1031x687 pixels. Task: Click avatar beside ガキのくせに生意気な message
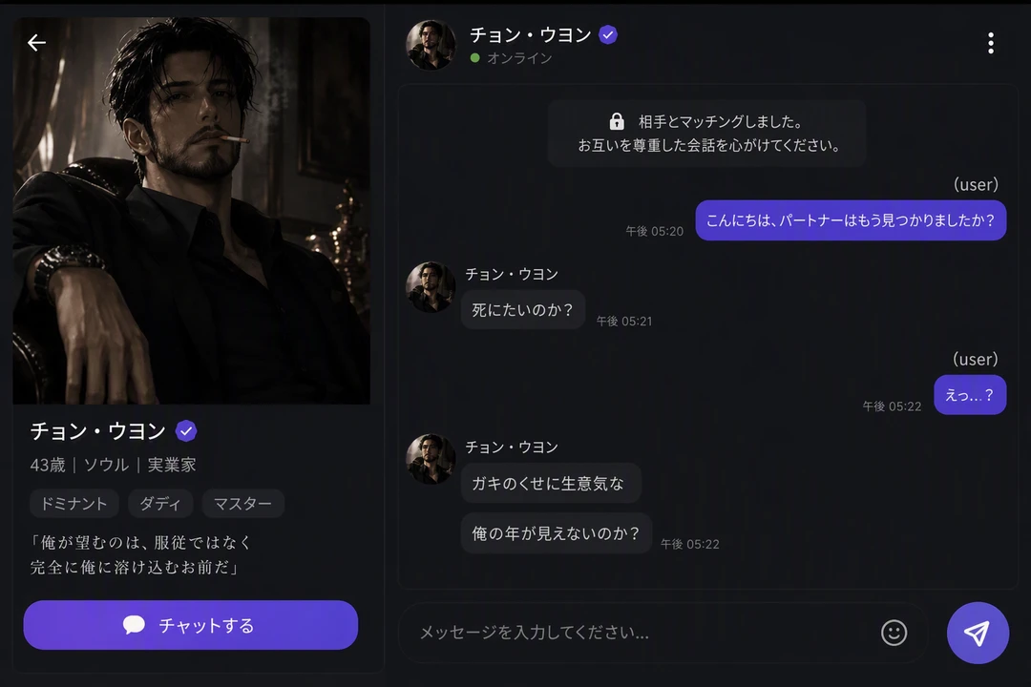[431, 459]
